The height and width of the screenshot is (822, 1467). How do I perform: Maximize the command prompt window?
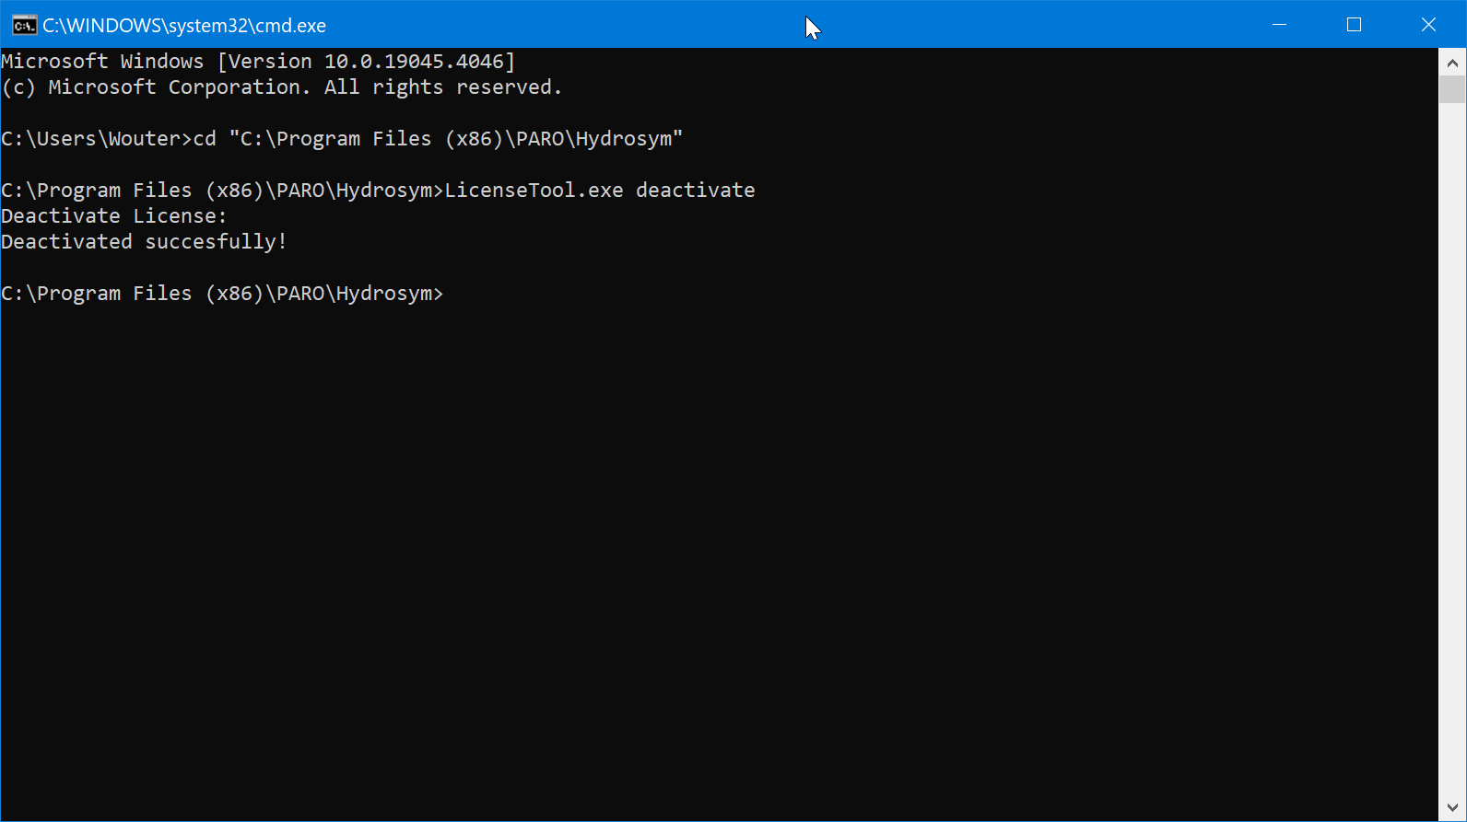pyautogui.click(x=1354, y=25)
